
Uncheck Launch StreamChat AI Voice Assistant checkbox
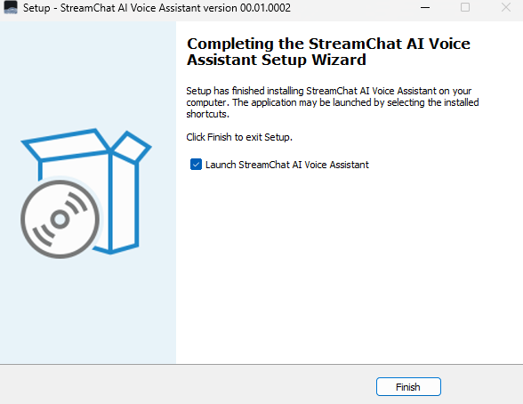pyautogui.click(x=196, y=165)
